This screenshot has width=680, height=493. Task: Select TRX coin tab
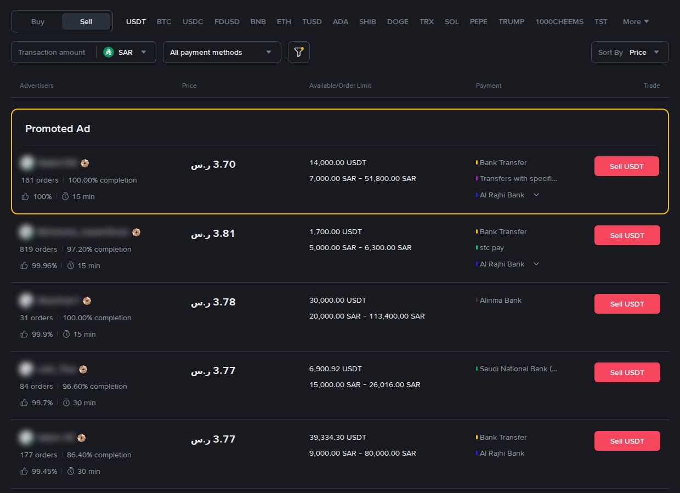427,21
